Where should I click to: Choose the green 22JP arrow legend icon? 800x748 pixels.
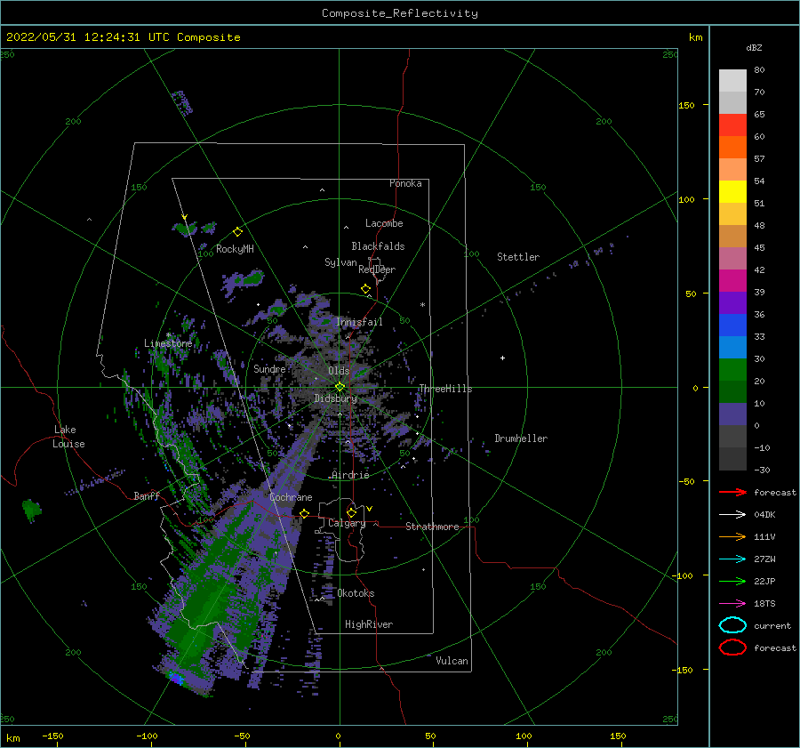point(732,581)
